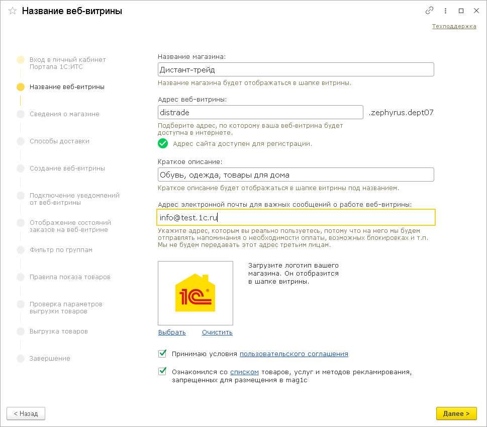487x427 pixels.
Task: Click Выбрать to choose a logo
Action: click(172, 332)
